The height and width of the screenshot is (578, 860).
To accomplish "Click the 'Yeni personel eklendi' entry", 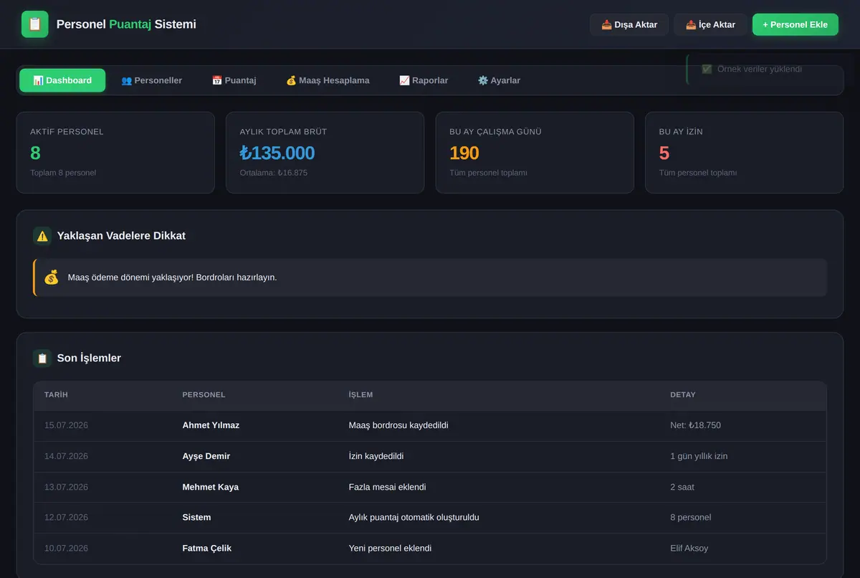I will pos(390,549).
